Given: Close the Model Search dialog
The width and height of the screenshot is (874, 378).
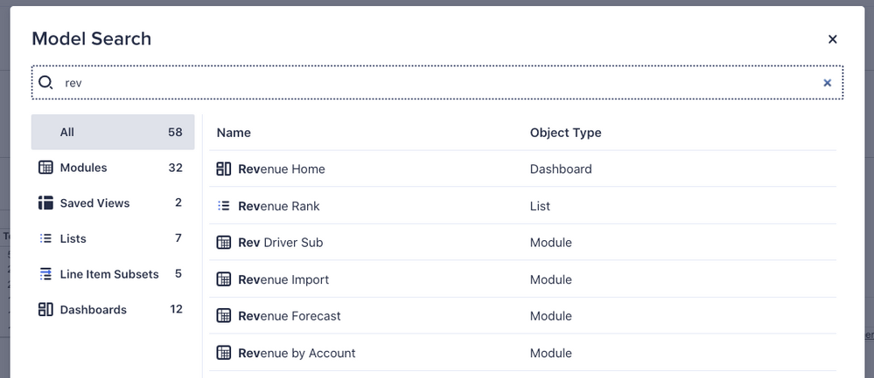Looking at the screenshot, I should pyautogui.click(x=832, y=39).
